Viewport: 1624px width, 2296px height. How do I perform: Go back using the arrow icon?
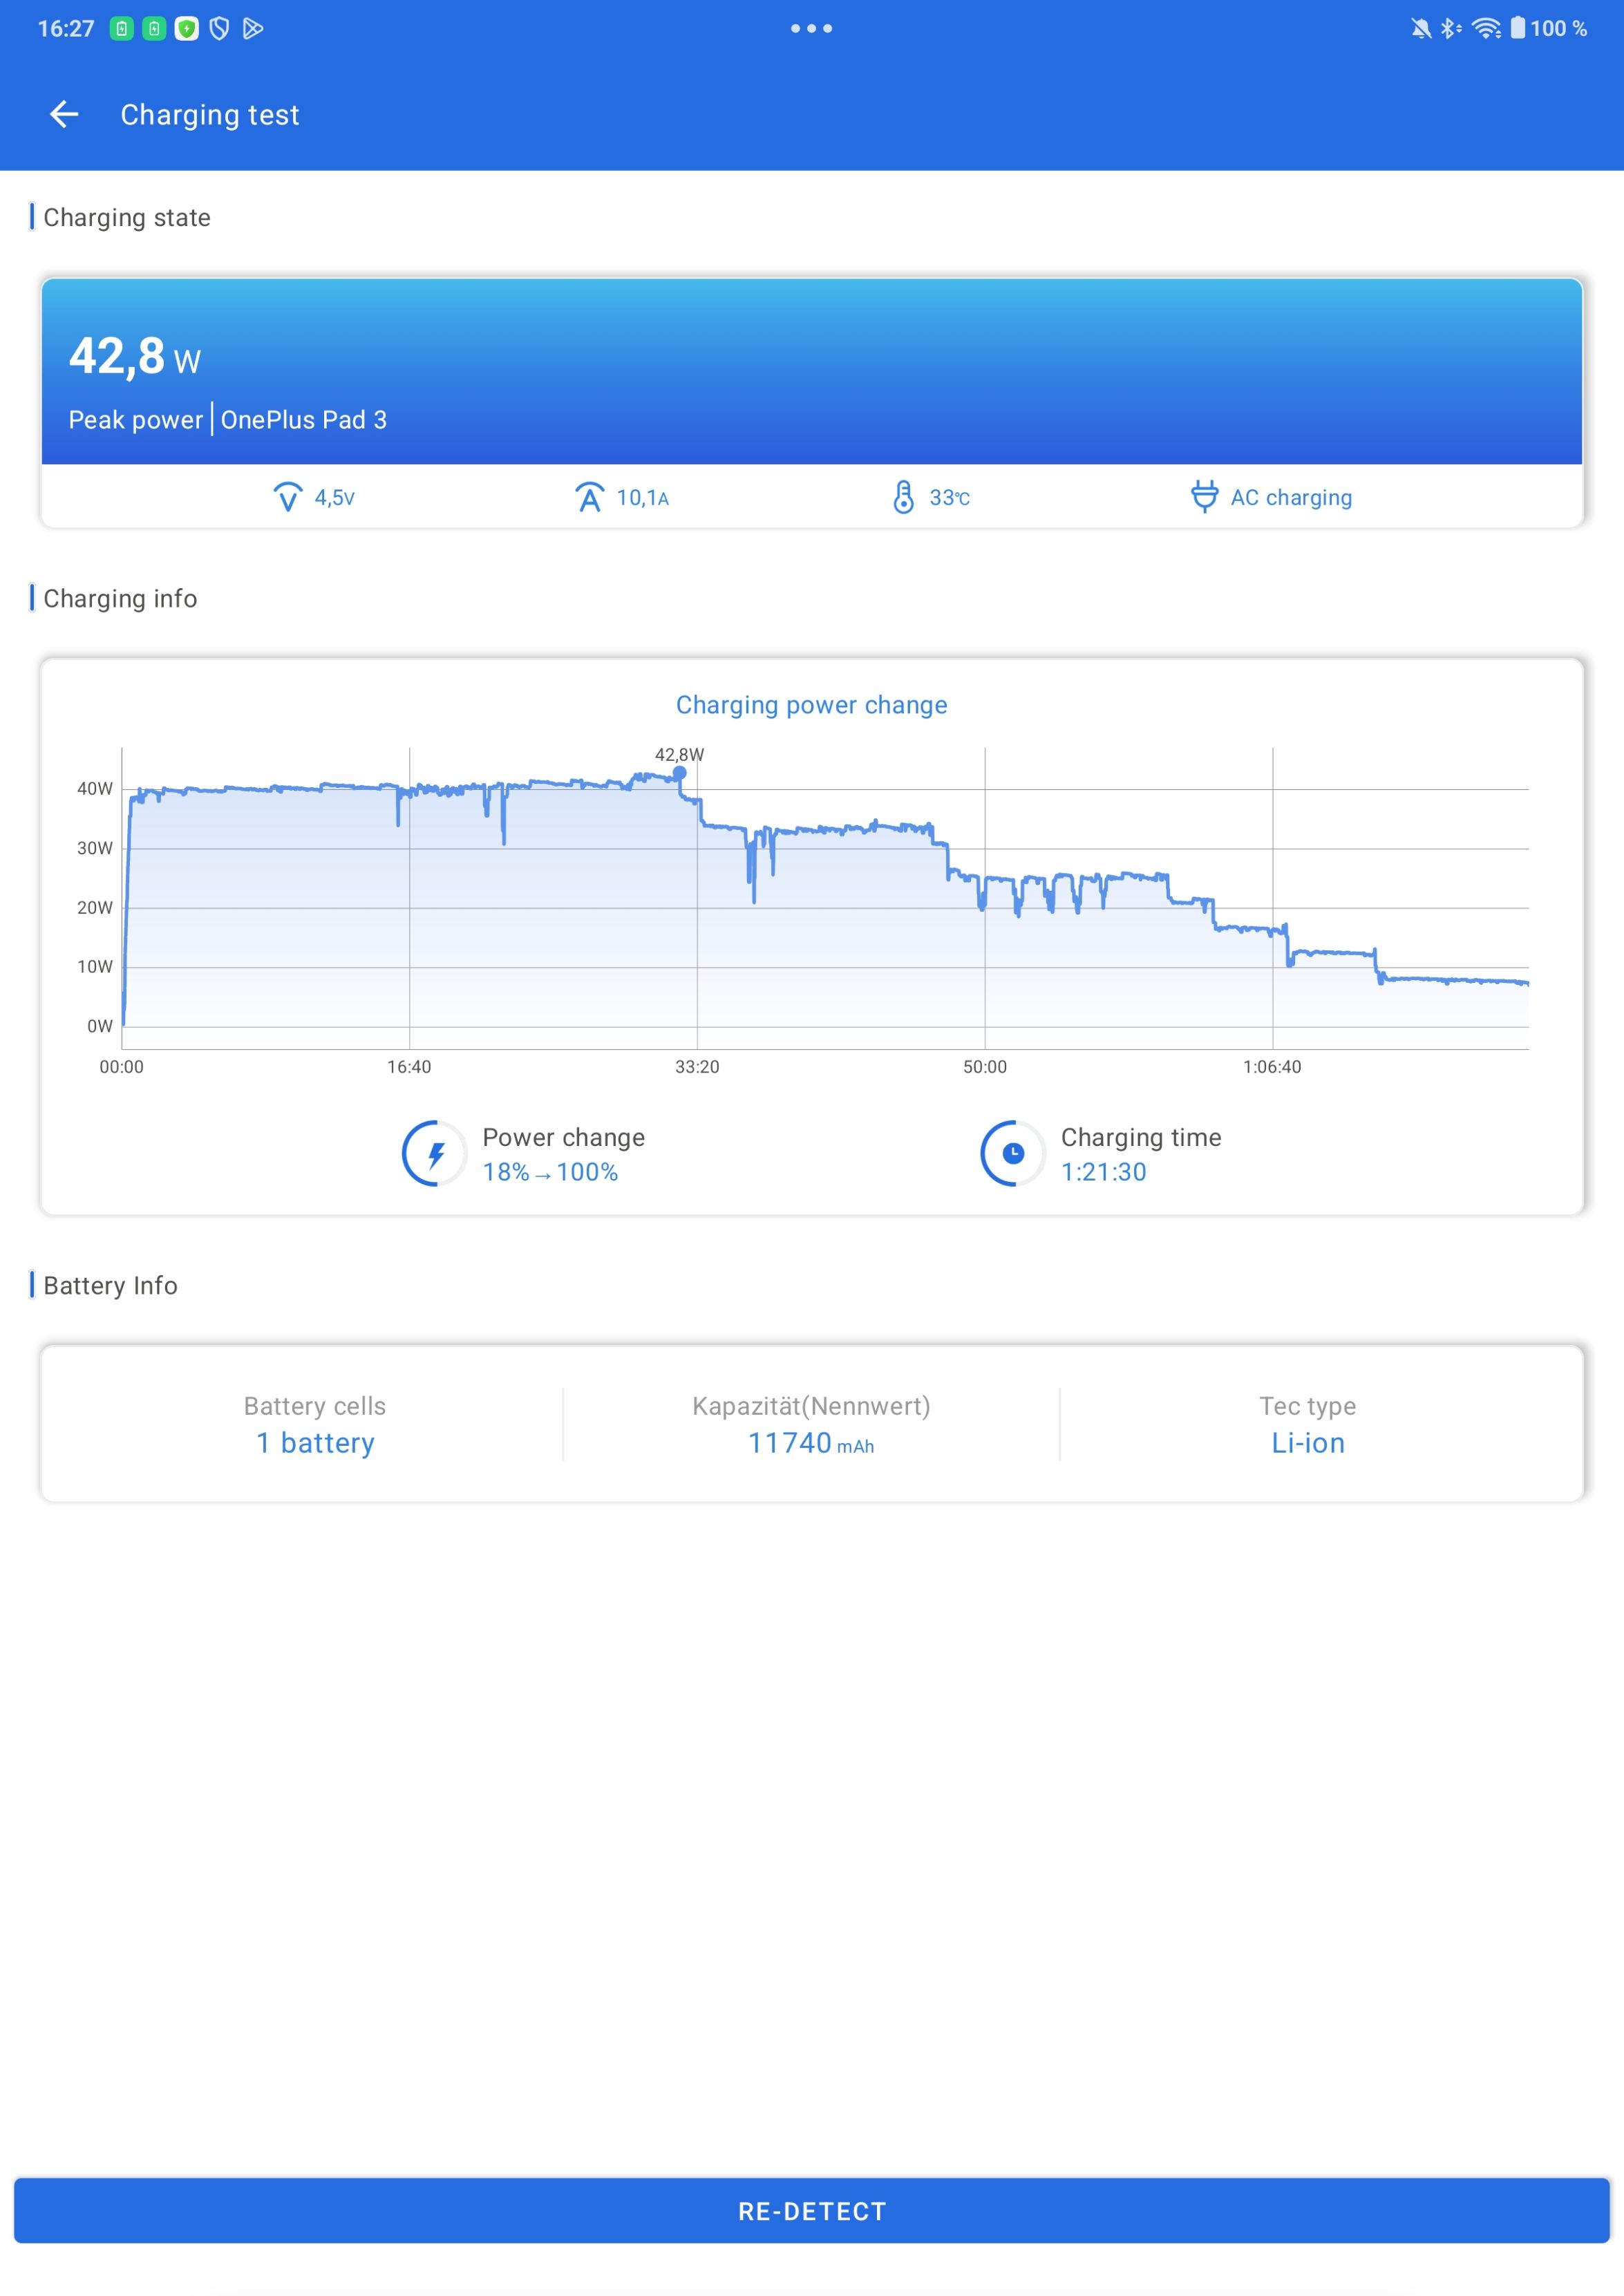click(x=64, y=114)
